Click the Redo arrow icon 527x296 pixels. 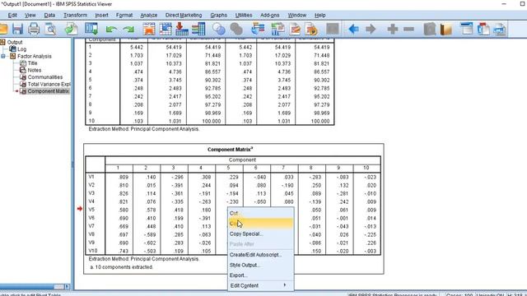pyautogui.click(x=128, y=30)
